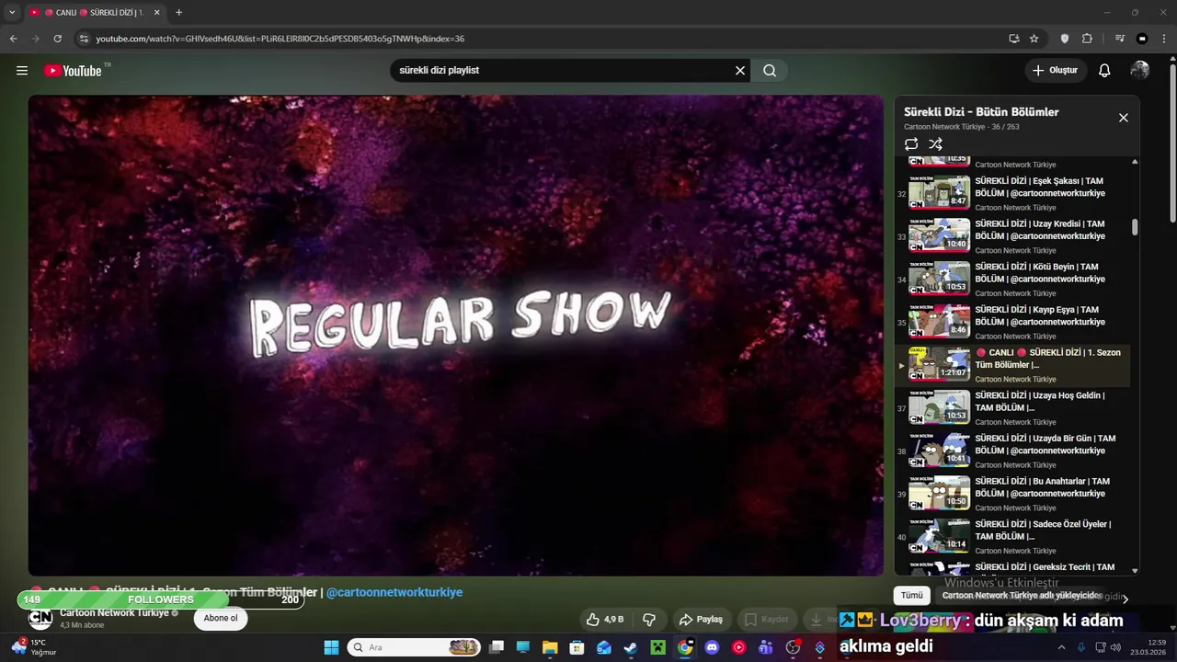Open the Windows Start menu
The image size is (1177, 662).
pos(331,647)
